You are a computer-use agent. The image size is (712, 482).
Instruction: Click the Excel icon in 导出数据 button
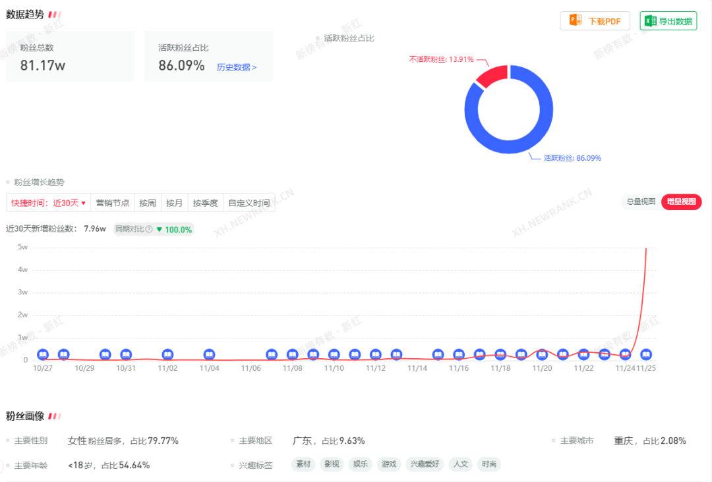[x=649, y=21]
